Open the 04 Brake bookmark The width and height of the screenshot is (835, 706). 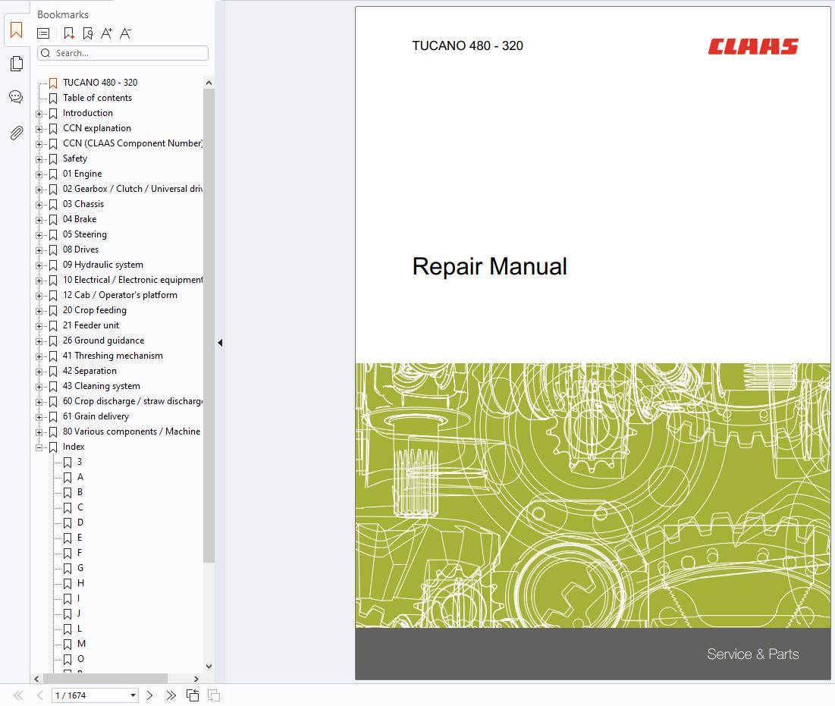pos(80,219)
